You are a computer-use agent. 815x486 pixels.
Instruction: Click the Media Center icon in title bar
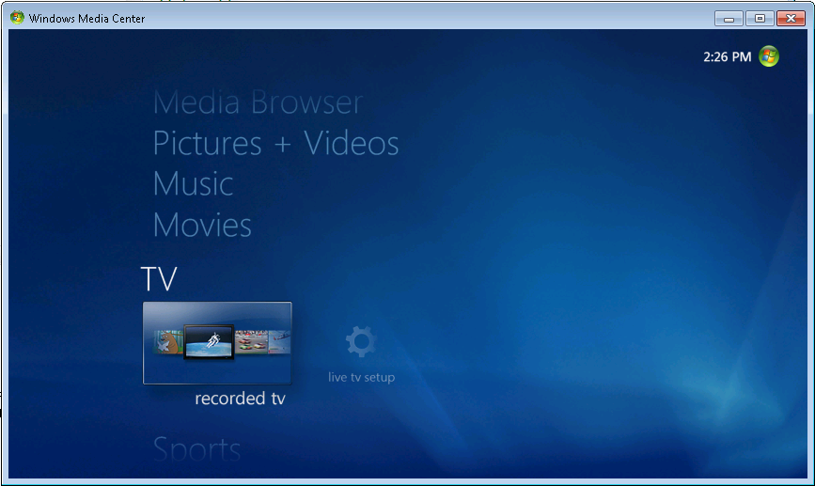point(17,18)
